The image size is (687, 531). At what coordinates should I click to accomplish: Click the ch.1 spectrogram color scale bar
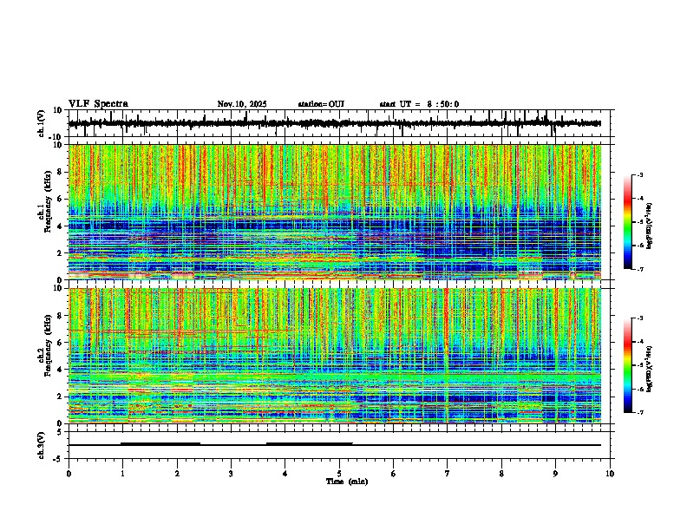pyautogui.click(x=627, y=222)
